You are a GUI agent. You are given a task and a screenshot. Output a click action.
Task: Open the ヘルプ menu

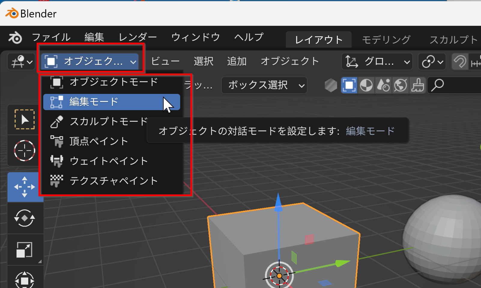[249, 37]
